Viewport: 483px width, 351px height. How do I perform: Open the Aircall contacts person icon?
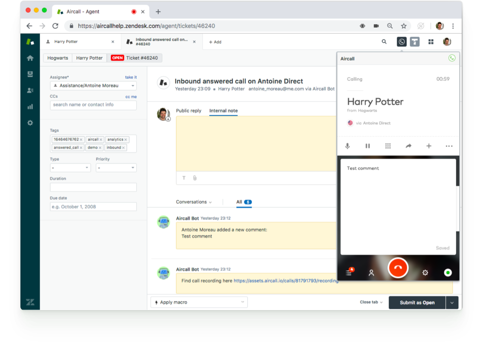click(x=371, y=273)
